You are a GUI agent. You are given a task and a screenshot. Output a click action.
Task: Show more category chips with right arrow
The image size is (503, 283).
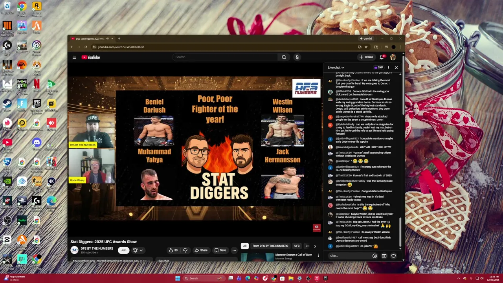coord(315,246)
